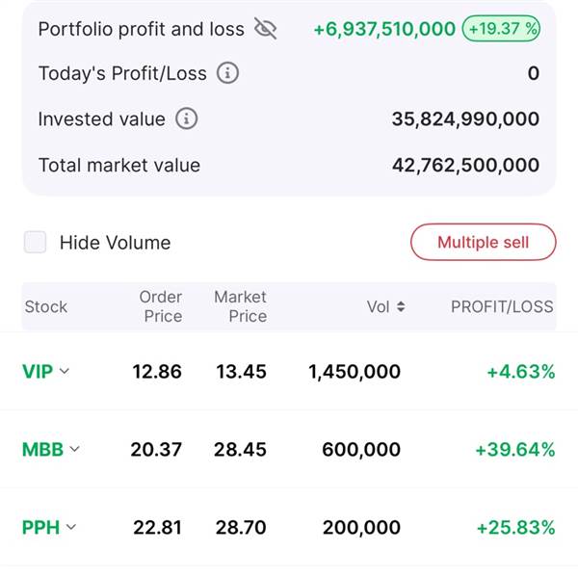Screen dimensions: 578x578
Task: Click the PROFIT/LOSS column header
Action: pyautogui.click(x=502, y=306)
